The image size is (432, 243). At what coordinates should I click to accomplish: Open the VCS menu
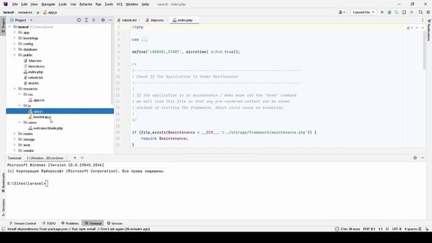[x=119, y=5]
